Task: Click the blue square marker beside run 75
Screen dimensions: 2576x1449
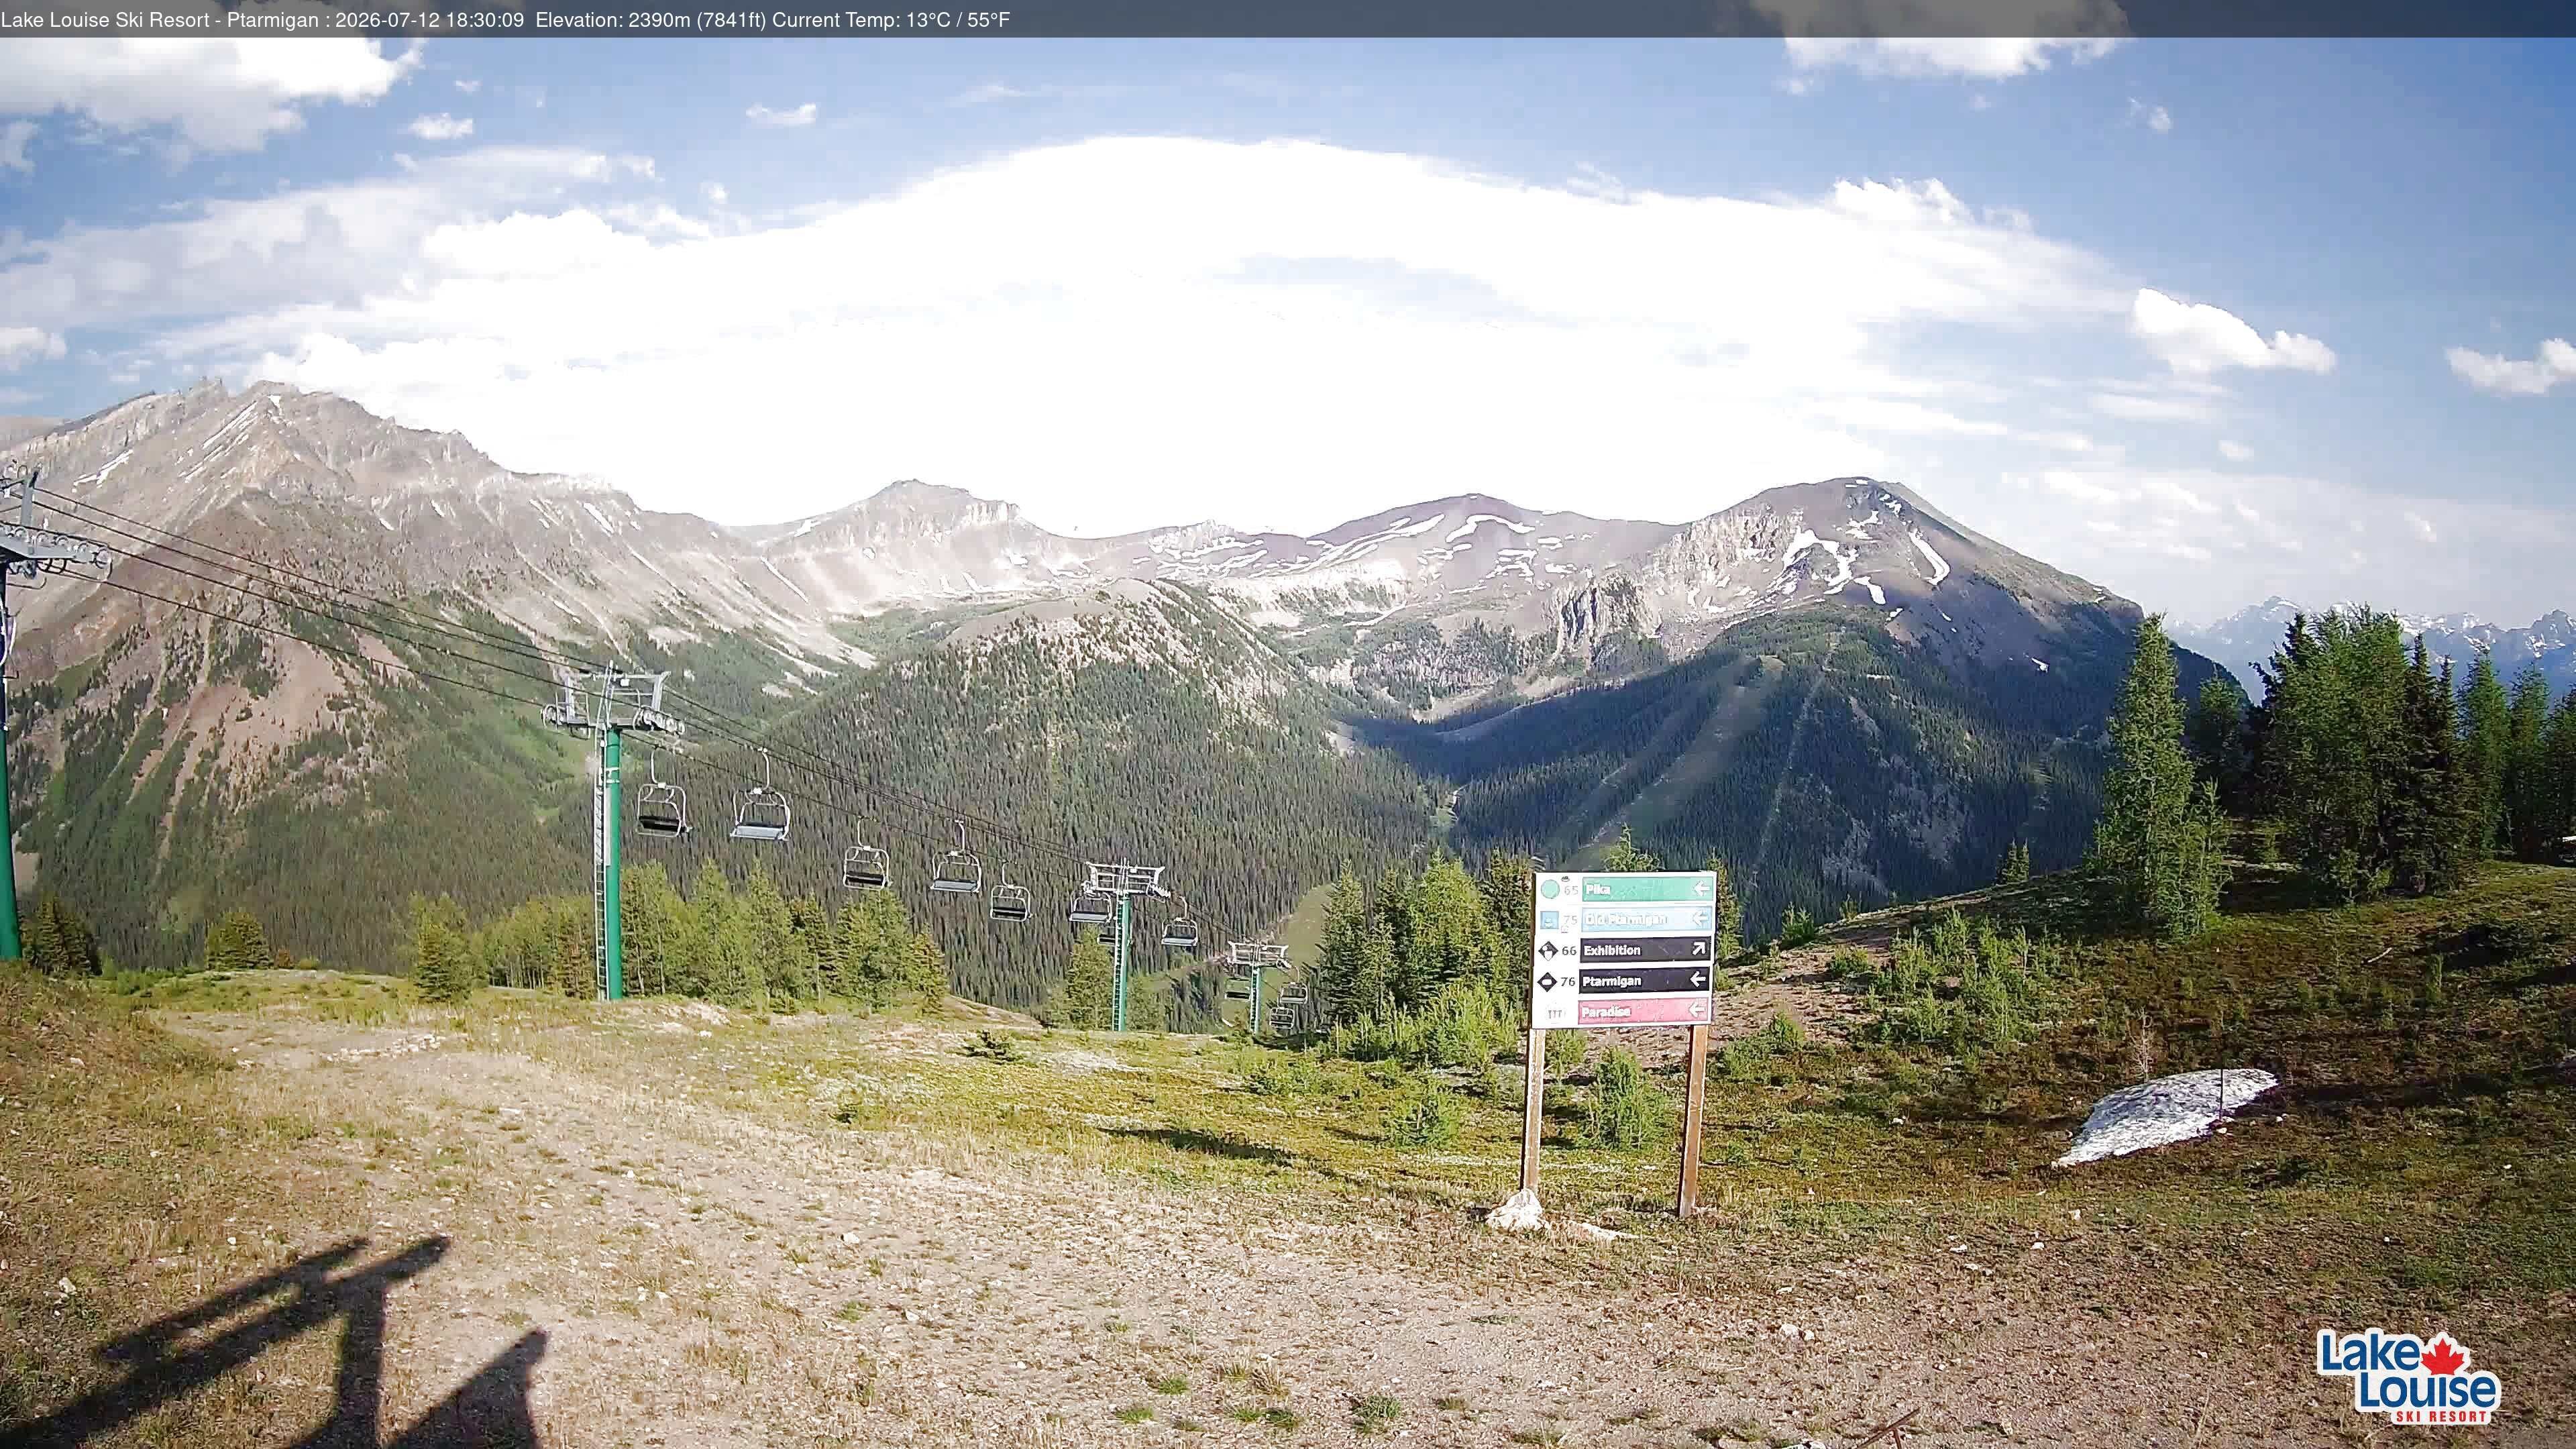Action: click(x=1550, y=921)
